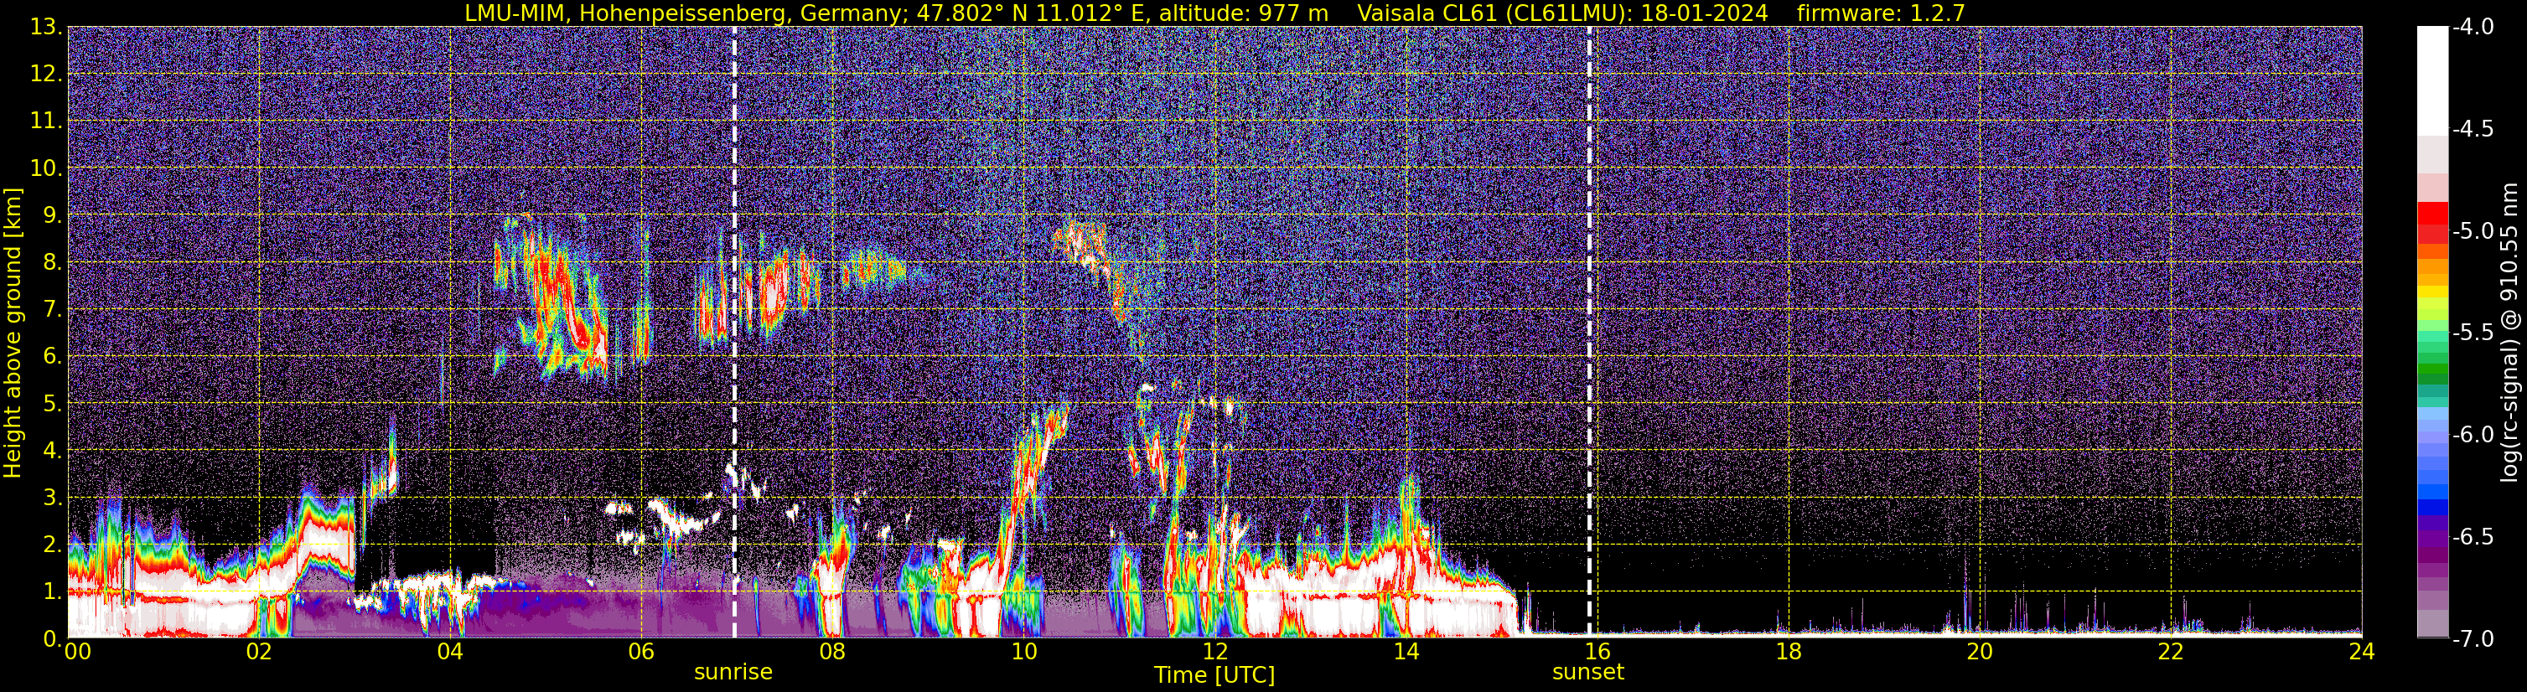Viewport: 2527px width, 692px height.
Task: Click the "04" time axis tick label
Action: pos(450,653)
